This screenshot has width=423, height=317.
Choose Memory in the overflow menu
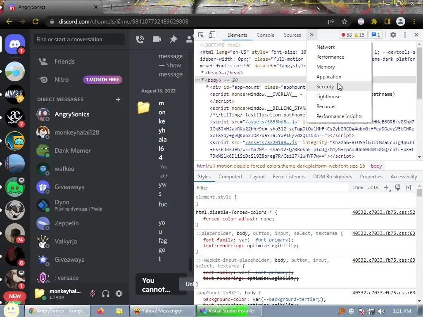coord(339,67)
